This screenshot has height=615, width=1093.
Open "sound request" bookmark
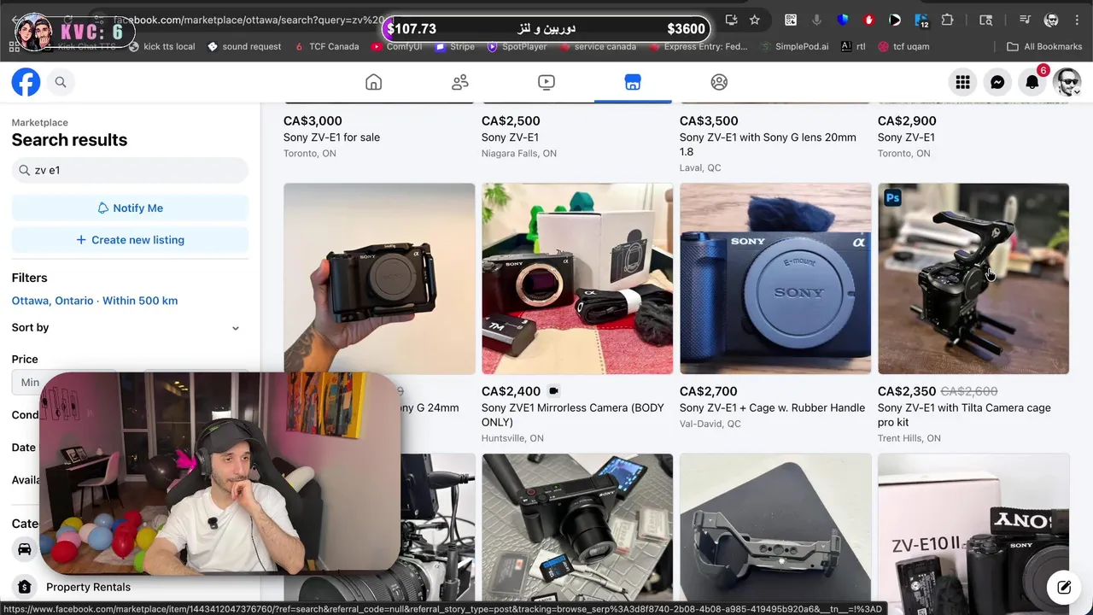(244, 46)
